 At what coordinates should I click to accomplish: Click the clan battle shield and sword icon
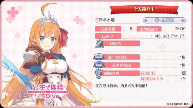point(99,43)
